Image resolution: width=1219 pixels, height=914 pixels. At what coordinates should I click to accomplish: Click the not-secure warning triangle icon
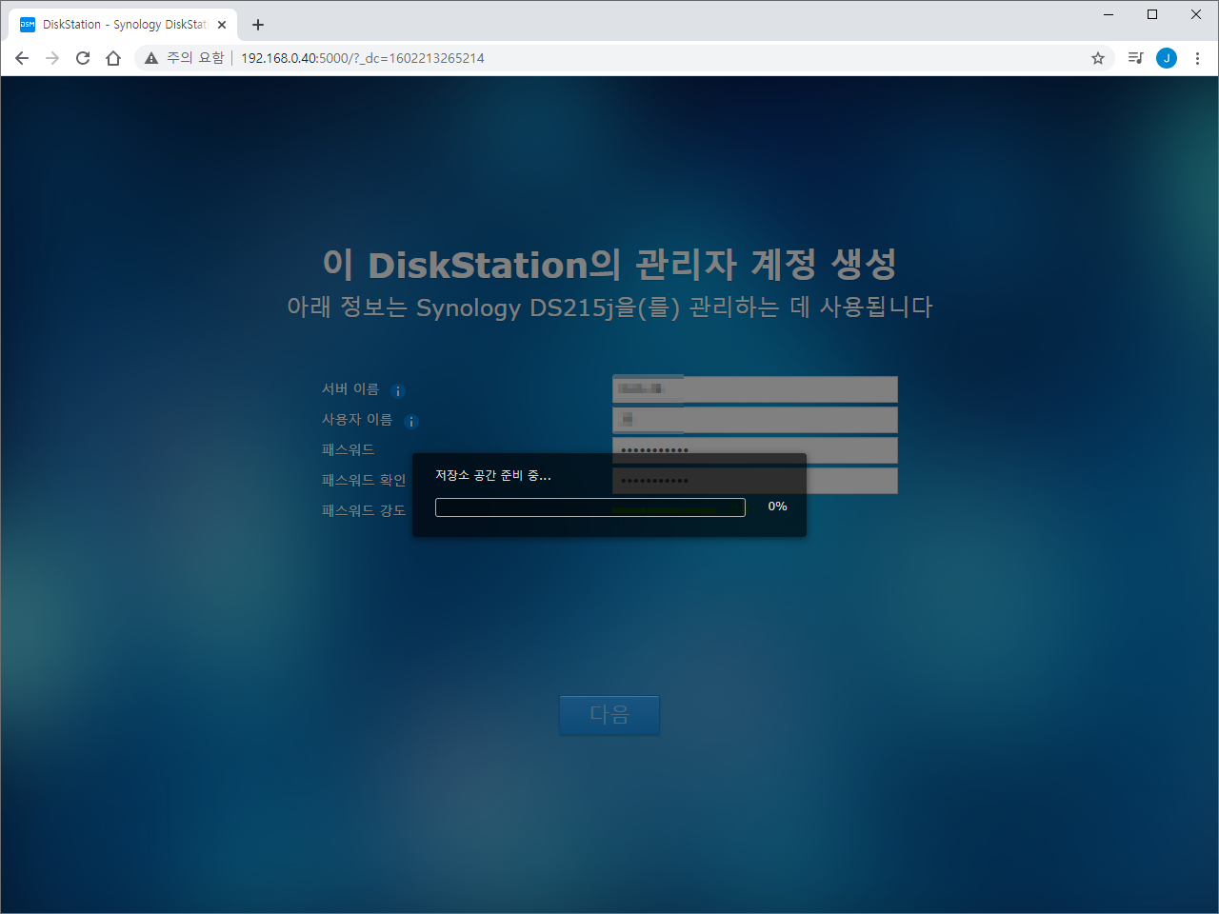[151, 58]
